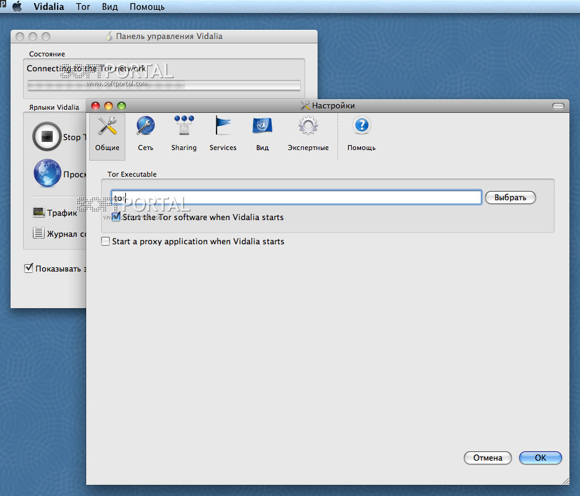The image size is (580, 496).
Task: Click the Отмена cancel button
Action: pyautogui.click(x=488, y=458)
